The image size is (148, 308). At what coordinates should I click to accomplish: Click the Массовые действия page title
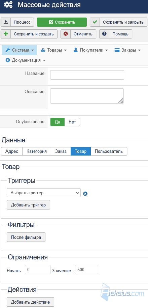(x=49, y=5)
